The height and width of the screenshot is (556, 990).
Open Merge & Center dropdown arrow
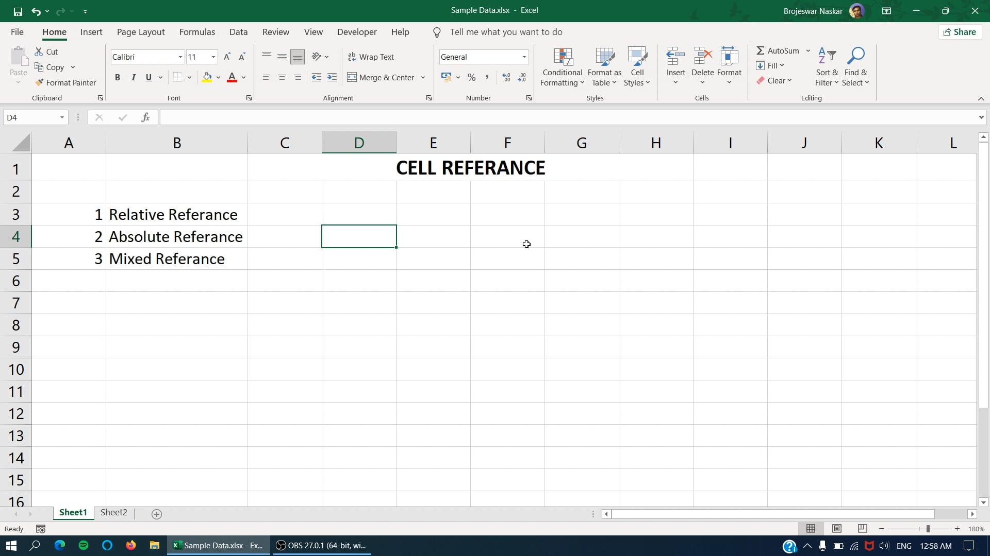pos(423,77)
